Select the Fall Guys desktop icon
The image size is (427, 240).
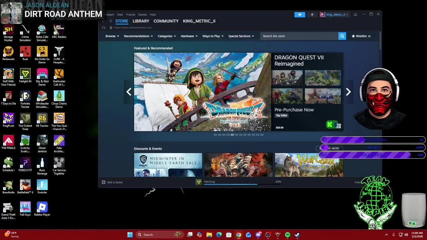25,209
